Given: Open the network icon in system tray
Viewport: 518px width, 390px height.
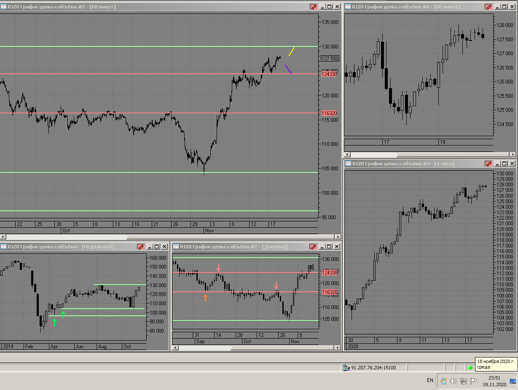Looking at the screenshot, I should point(463,381).
